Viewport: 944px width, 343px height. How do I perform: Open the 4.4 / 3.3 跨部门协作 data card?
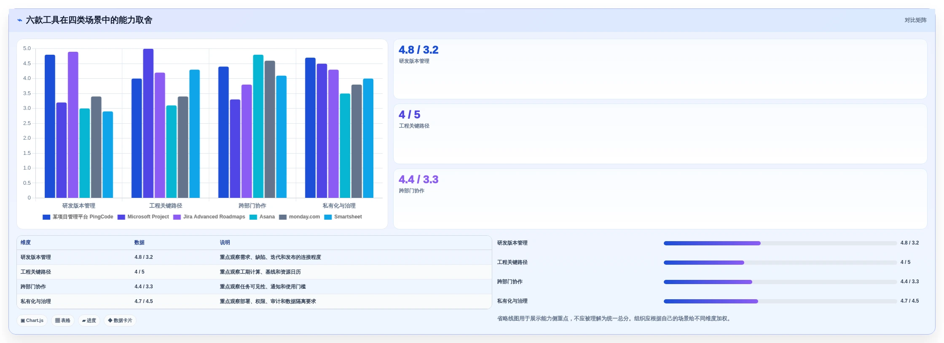(x=660, y=199)
